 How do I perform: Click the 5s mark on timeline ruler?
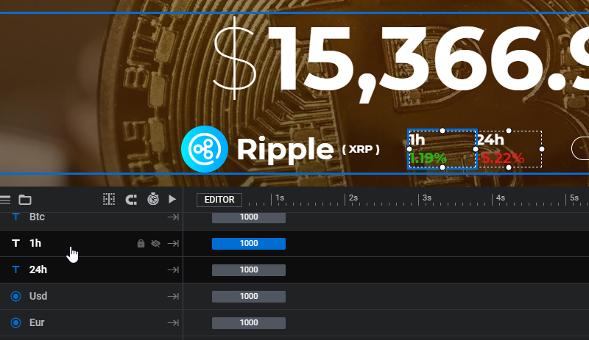pyautogui.click(x=574, y=198)
